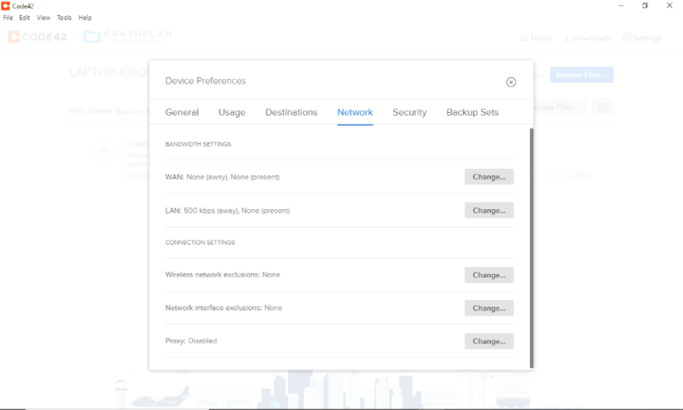Change the WAN bandwidth settings
Image resolution: width=683 pixels, height=410 pixels.
point(489,177)
